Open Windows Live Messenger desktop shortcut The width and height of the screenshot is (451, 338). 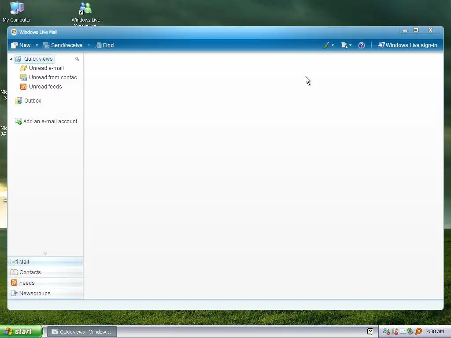(85, 14)
